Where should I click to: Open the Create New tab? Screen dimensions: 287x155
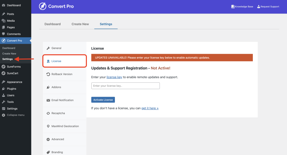coord(80,24)
